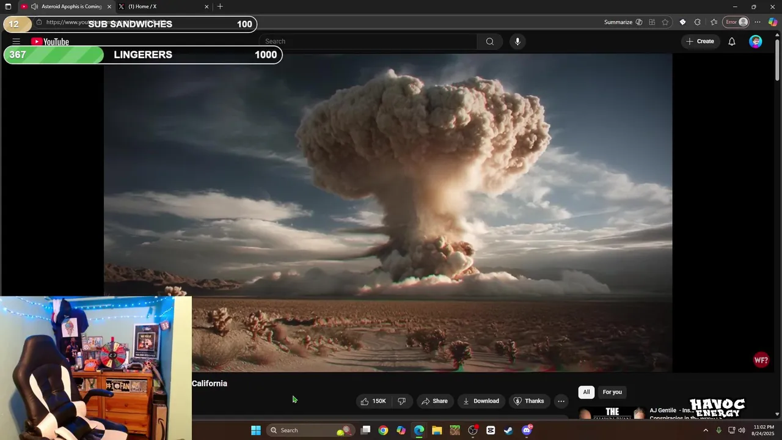782x440 pixels.
Task: Add page to favorites star
Action: [665, 22]
